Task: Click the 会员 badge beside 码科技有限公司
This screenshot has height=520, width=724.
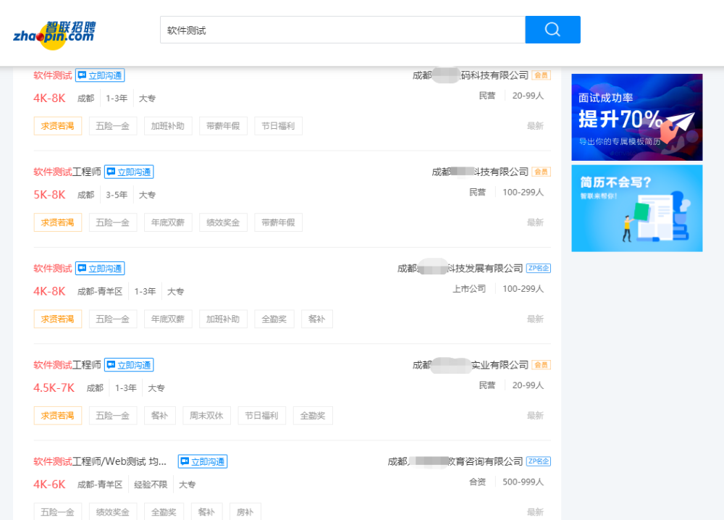Action: pos(541,75)
